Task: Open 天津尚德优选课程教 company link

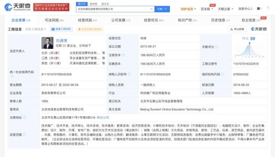Action: point(84,63)
